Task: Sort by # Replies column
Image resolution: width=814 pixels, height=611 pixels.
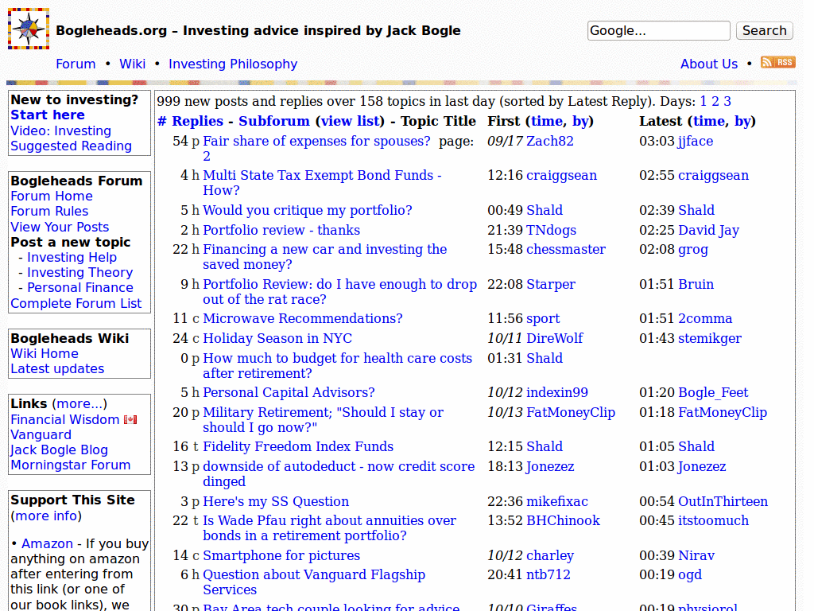Action: coord(190,121)
